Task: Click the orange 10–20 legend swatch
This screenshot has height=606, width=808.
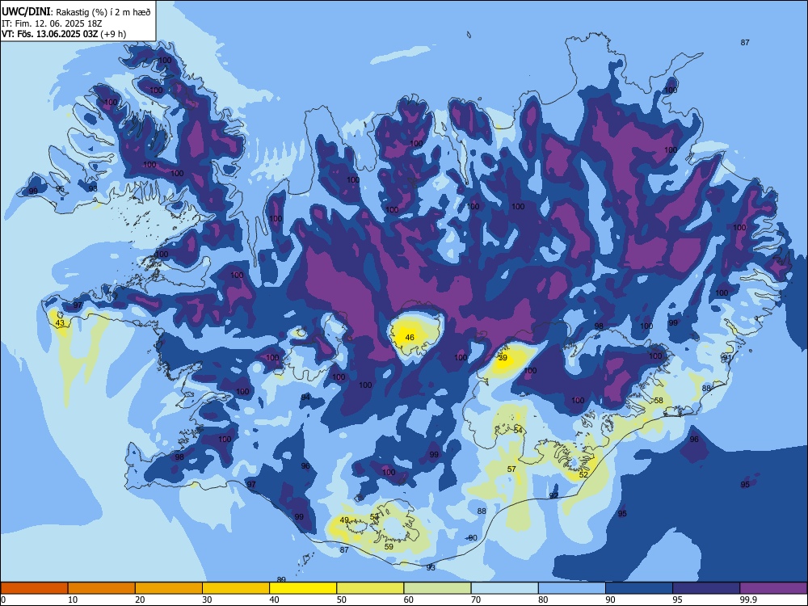Action: click(x=102, y=588)
